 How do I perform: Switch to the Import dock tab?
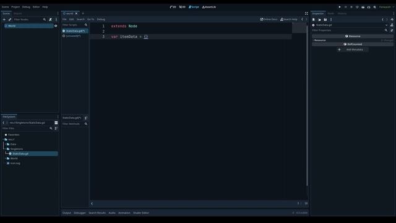tap(18, 14)
